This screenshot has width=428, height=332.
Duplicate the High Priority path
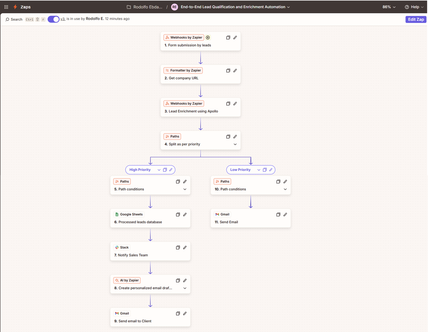(165, 170)
